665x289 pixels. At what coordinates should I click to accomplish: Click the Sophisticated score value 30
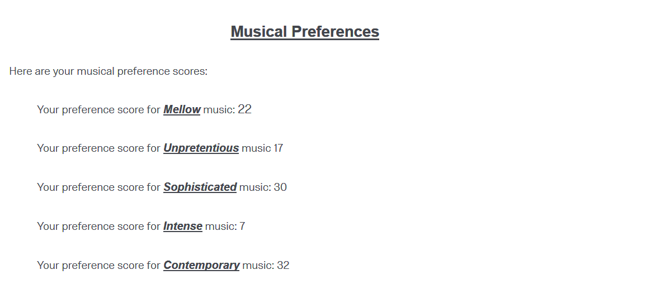click(x=280, y=187)
